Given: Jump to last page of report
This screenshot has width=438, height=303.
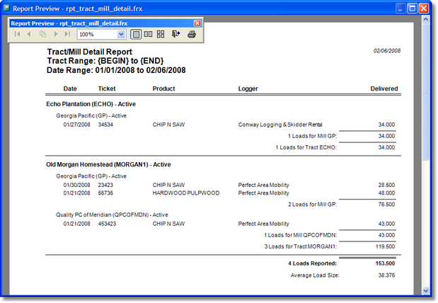Looking at the screenshot, I should (67, 34).
